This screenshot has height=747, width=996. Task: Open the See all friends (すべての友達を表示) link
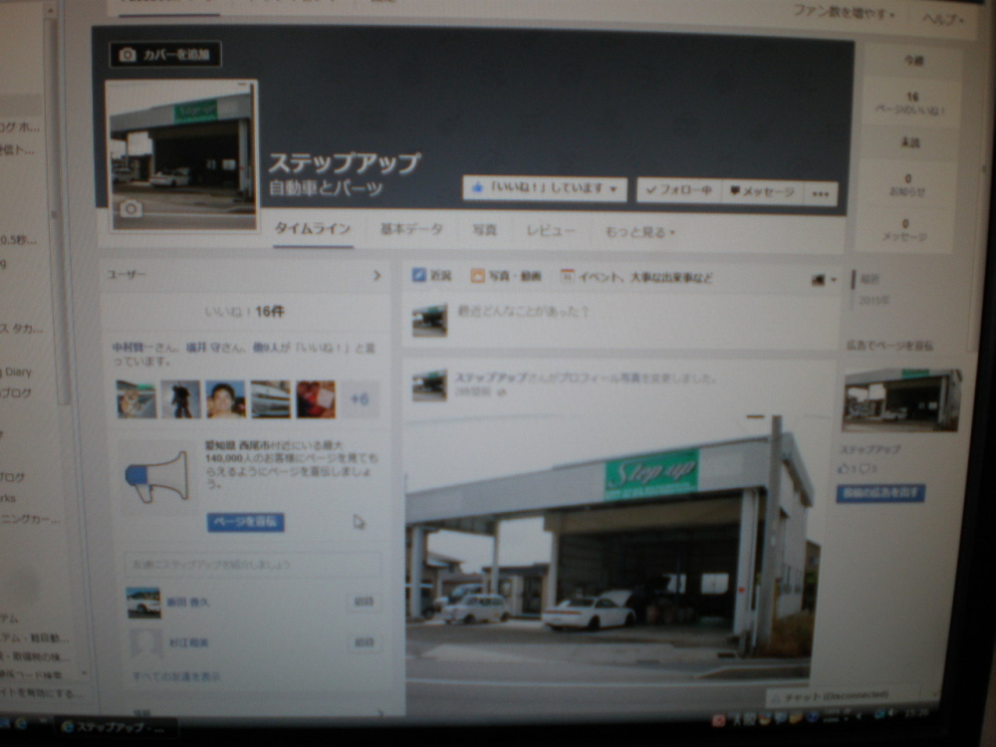point(176,676)
